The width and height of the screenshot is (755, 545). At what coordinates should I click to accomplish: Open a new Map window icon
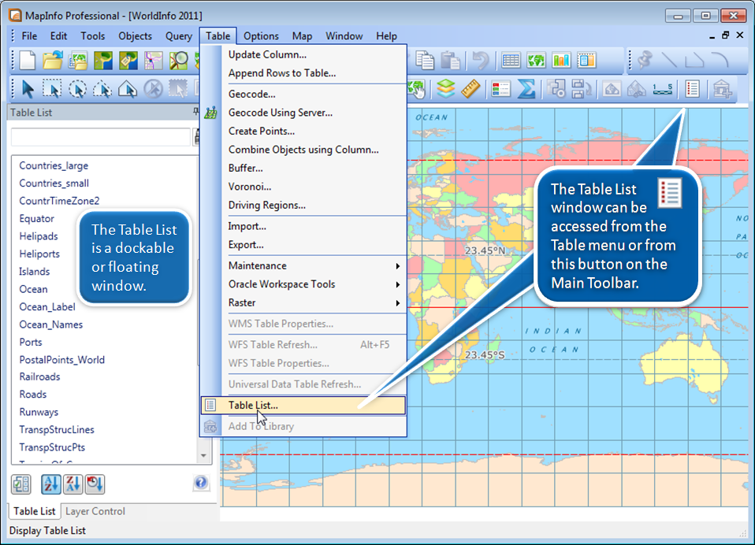[x=536, y=60]
